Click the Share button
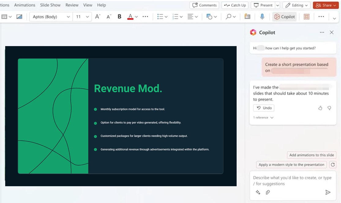Viewport: 341px width, 203px height. tap(326, 5)
